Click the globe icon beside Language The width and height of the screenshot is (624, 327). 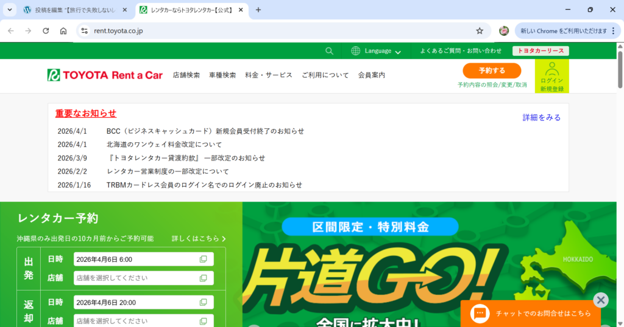click(x=356, y=51)
